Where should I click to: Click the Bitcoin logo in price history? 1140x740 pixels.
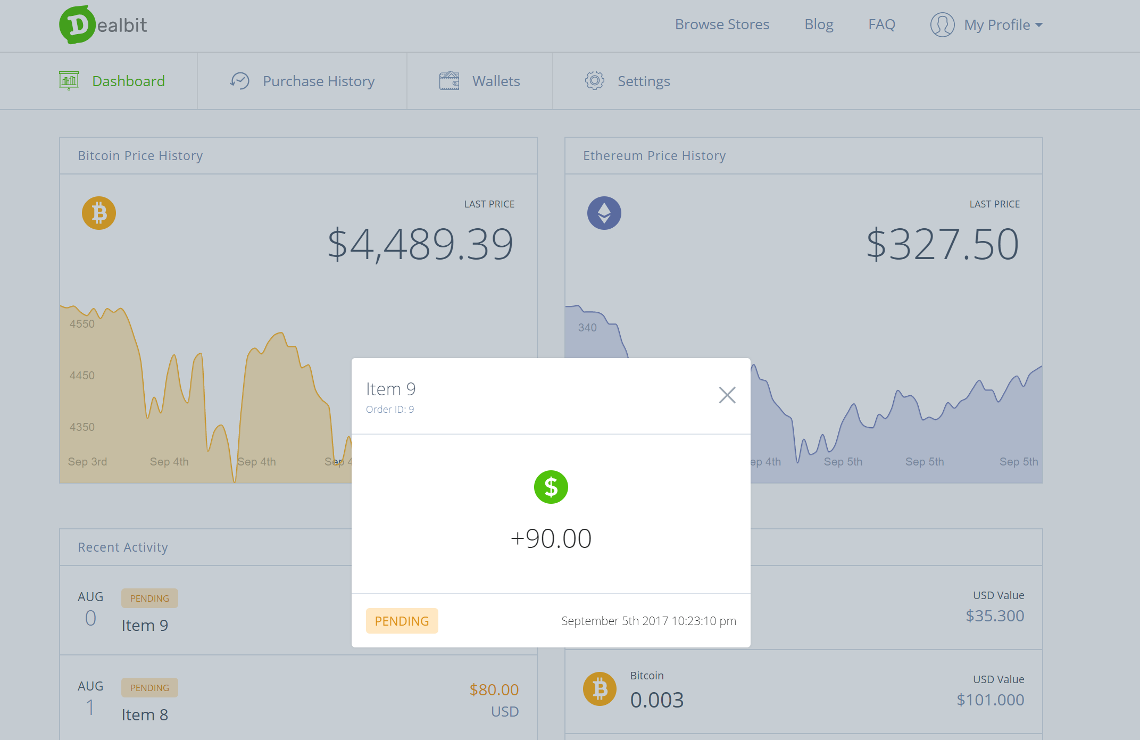tap(99, 213)
